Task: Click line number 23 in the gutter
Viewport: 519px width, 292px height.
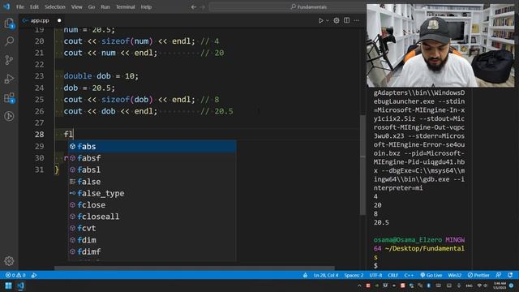Action: click(x=39, y=76)
